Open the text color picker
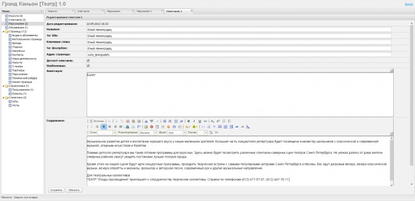Viewport: 415px width, 201px height. coord(187,127)
